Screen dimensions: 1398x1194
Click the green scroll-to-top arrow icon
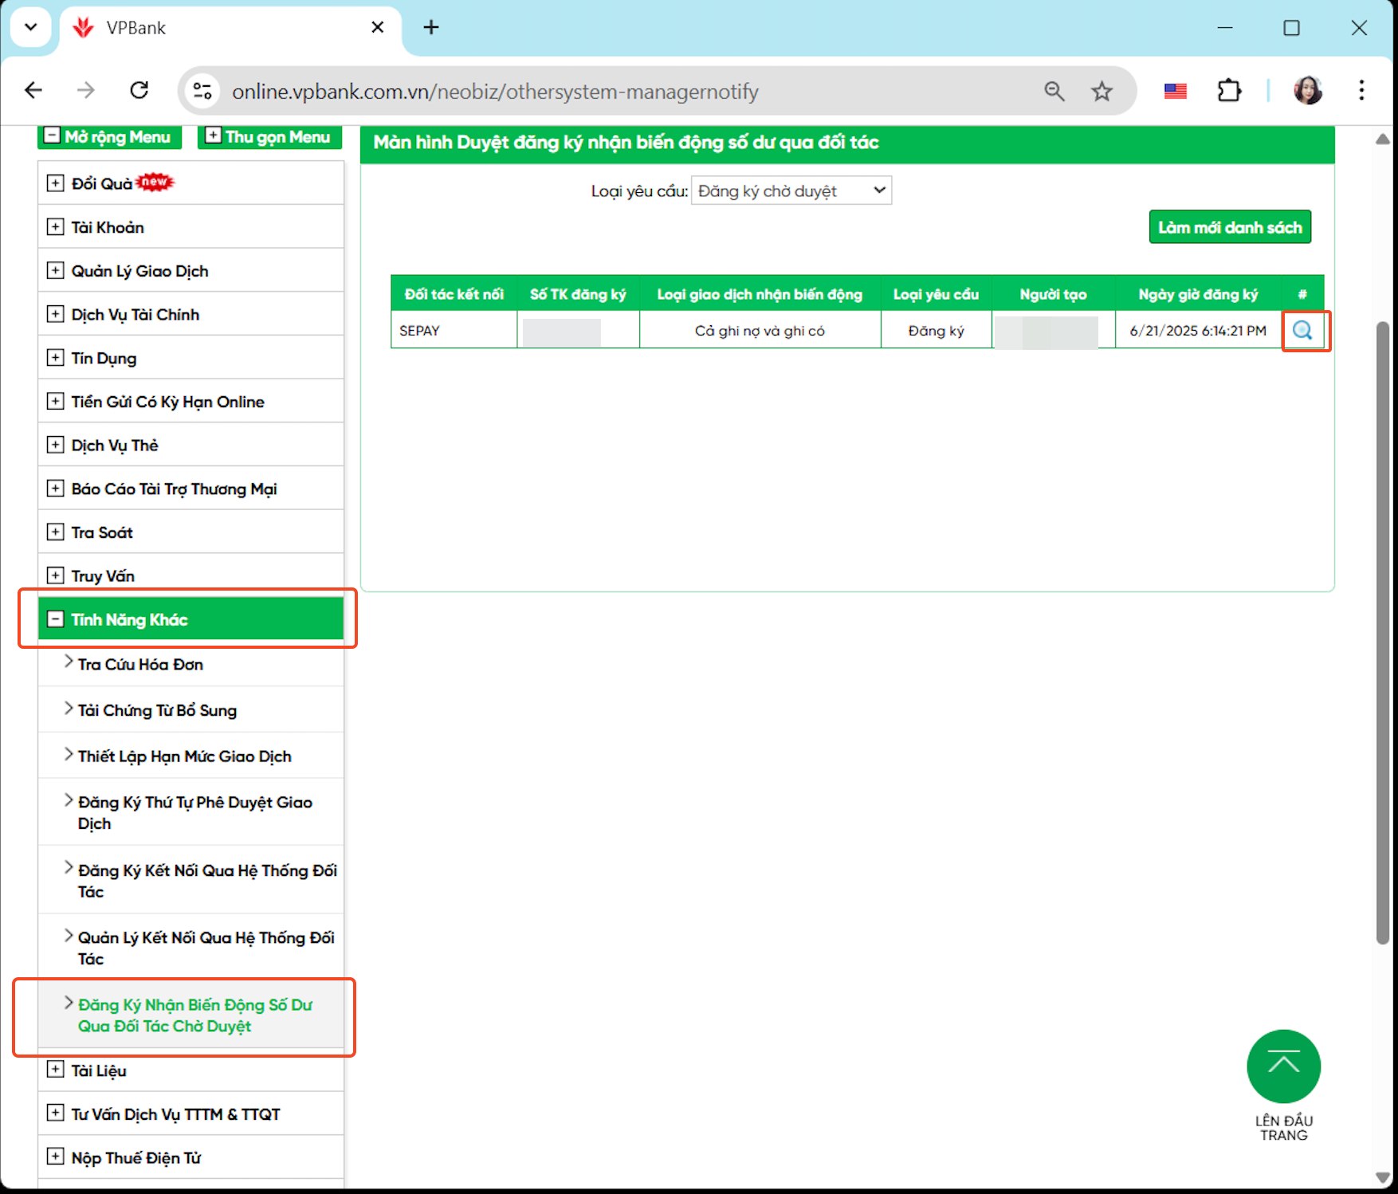(1283, 1066)
